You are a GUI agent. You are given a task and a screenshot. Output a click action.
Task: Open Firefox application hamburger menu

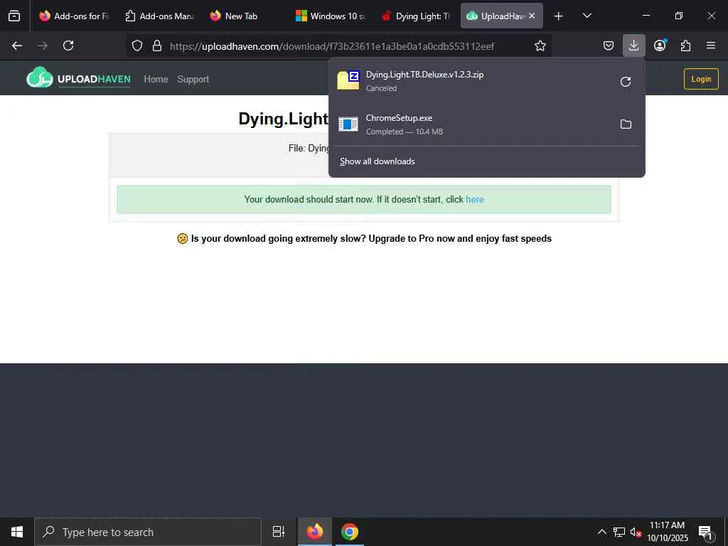pyautogui.click(x=711, y=45)
